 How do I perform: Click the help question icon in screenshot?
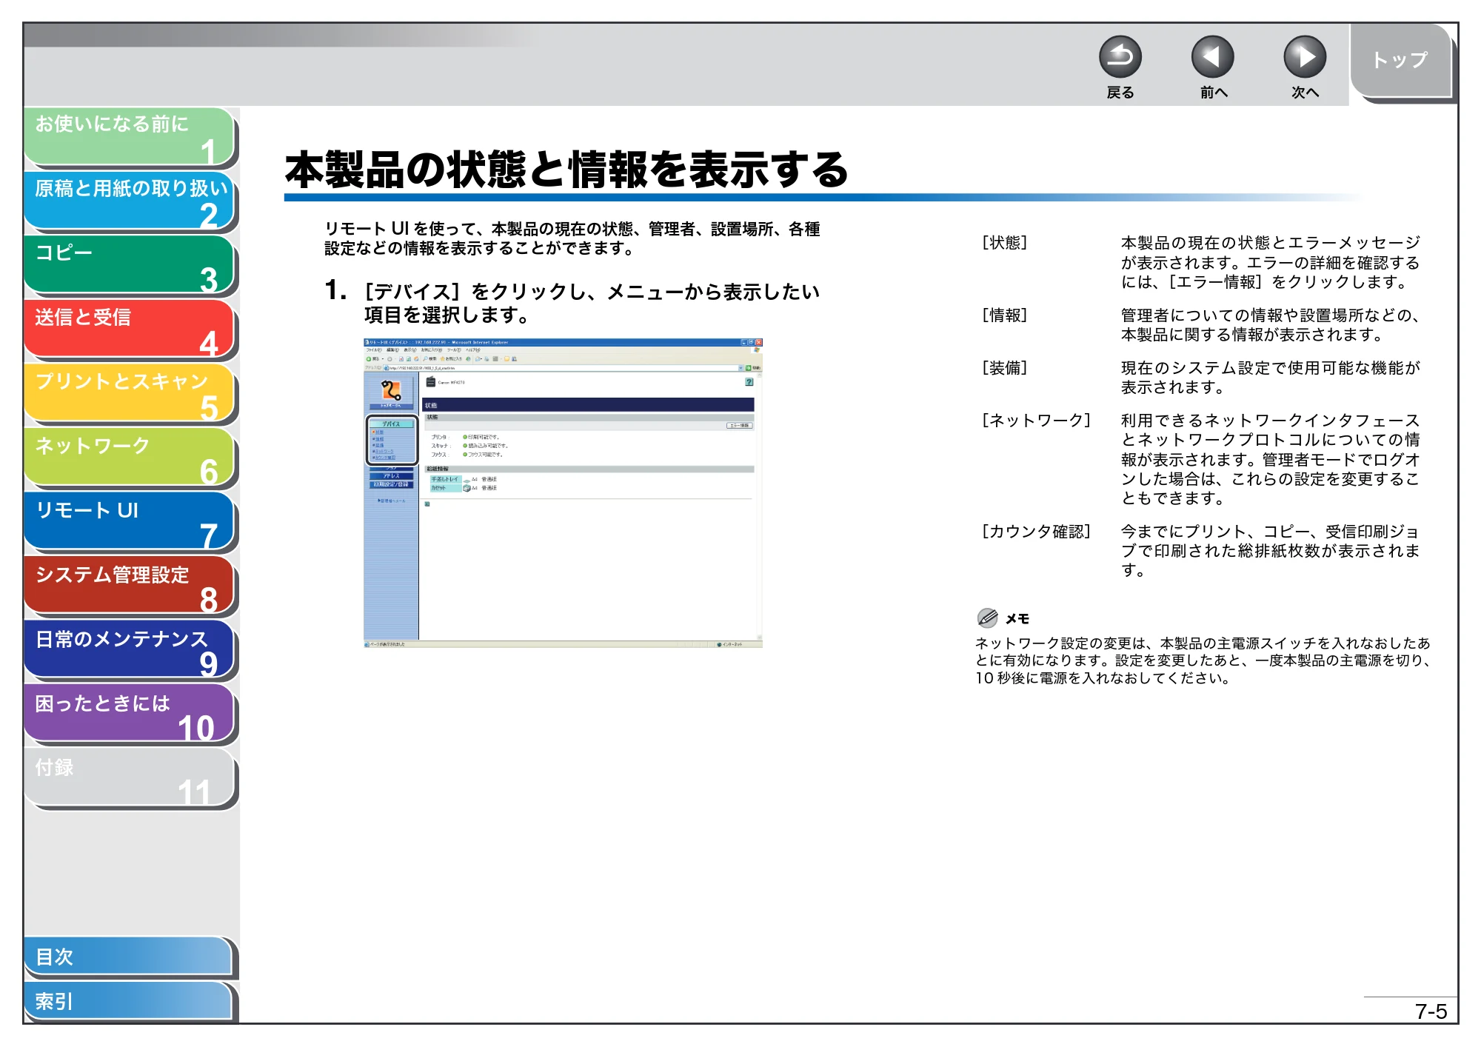(x=749, y=382)
